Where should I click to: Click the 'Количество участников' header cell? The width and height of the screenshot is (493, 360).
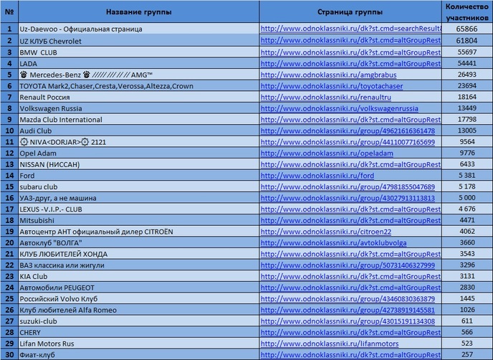pyautogui.click(x=466, y=12)
